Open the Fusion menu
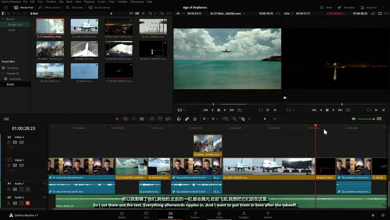 pyautogui.click(x=101, y=2)
